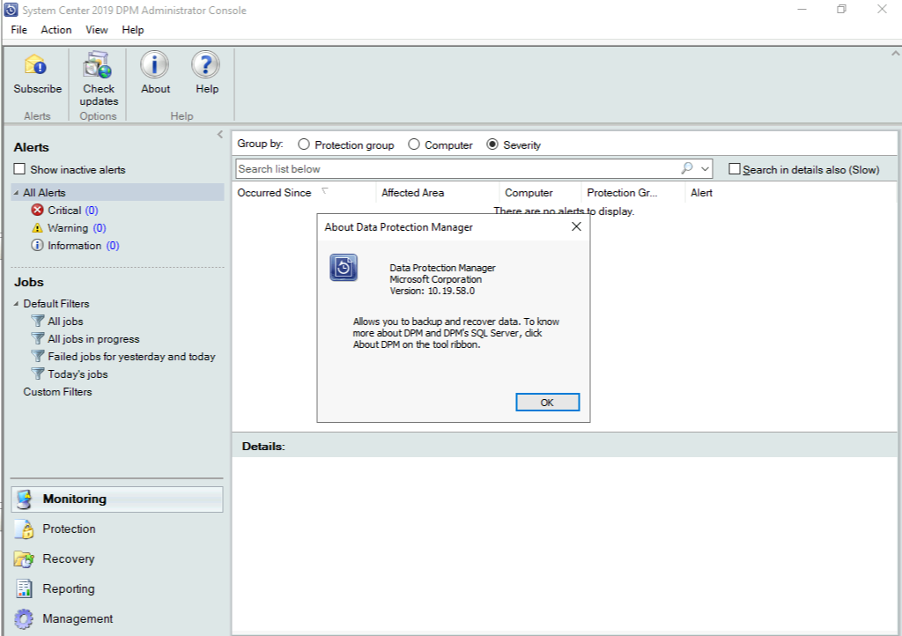Click the Recovery workspace folder icon

pos(24,559)
